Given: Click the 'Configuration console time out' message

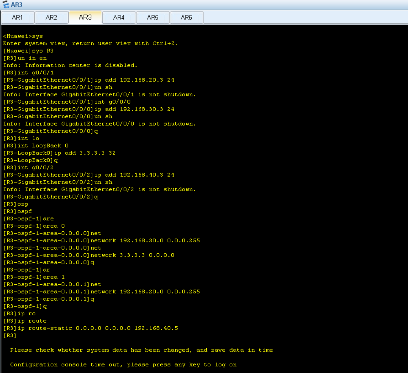Looking at the screenshot, I should pos(123,364).
